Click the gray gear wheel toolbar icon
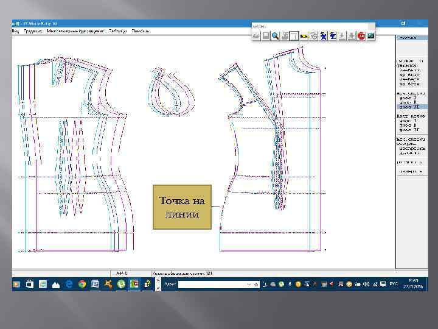The width and height of the screenshot is (438, 329). point(313,36)
